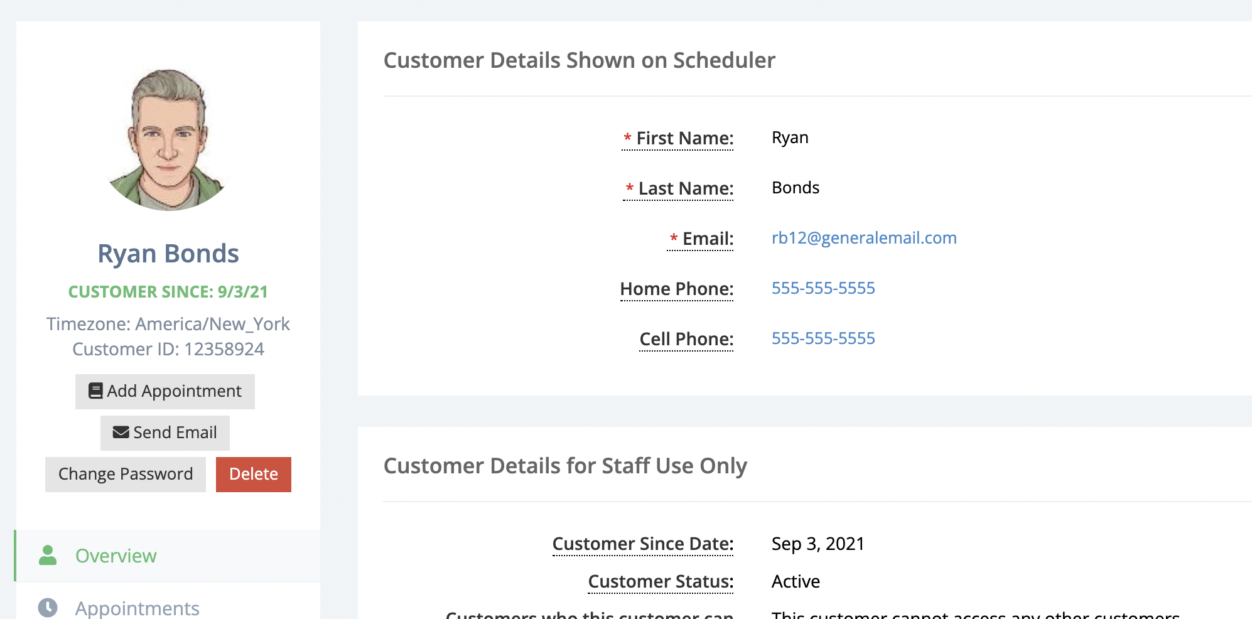Open the Overview sidebar tab
Image resolution: width=1252 pixels, height=619 pixels.
pyautogui.click(x=116, y=556)
